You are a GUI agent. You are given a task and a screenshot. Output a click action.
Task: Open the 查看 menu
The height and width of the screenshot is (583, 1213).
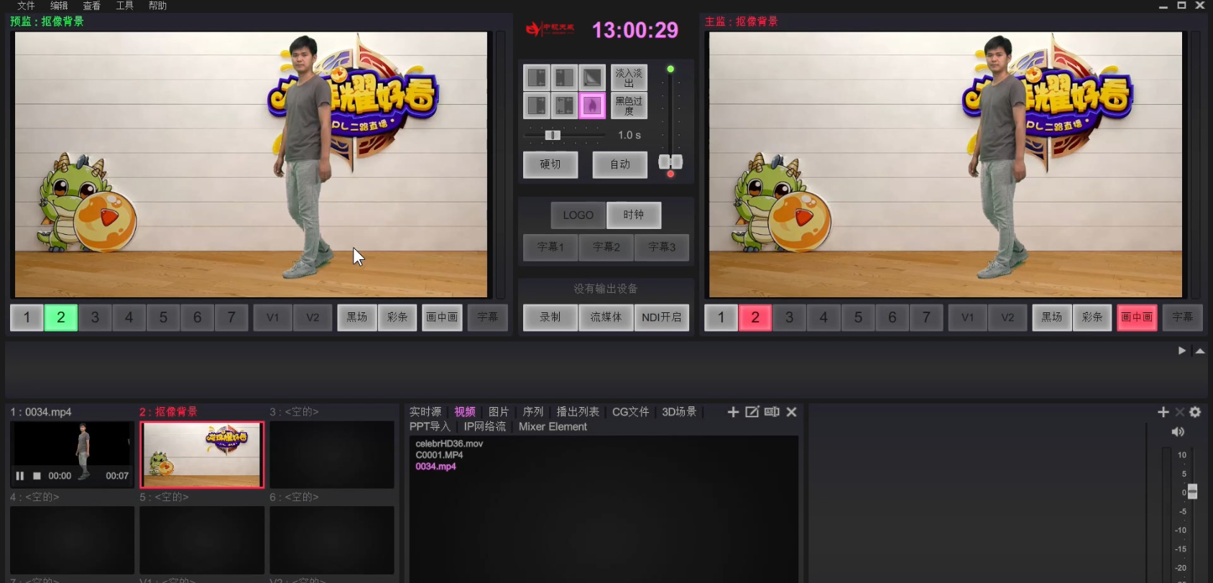pyautogui.click(x=91, y=6)
